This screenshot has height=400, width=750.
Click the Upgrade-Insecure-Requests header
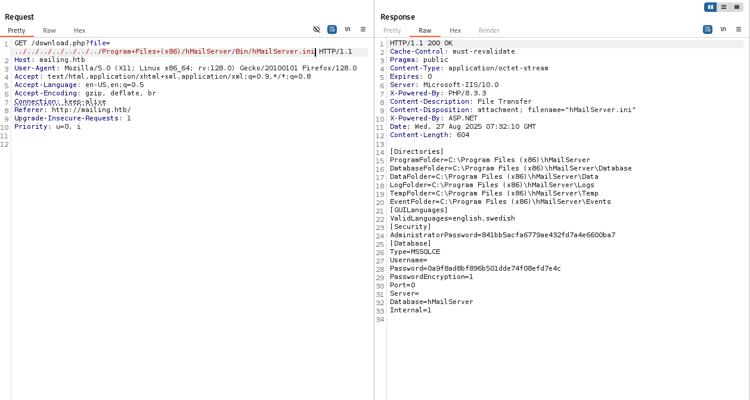[x=73, y=118]
